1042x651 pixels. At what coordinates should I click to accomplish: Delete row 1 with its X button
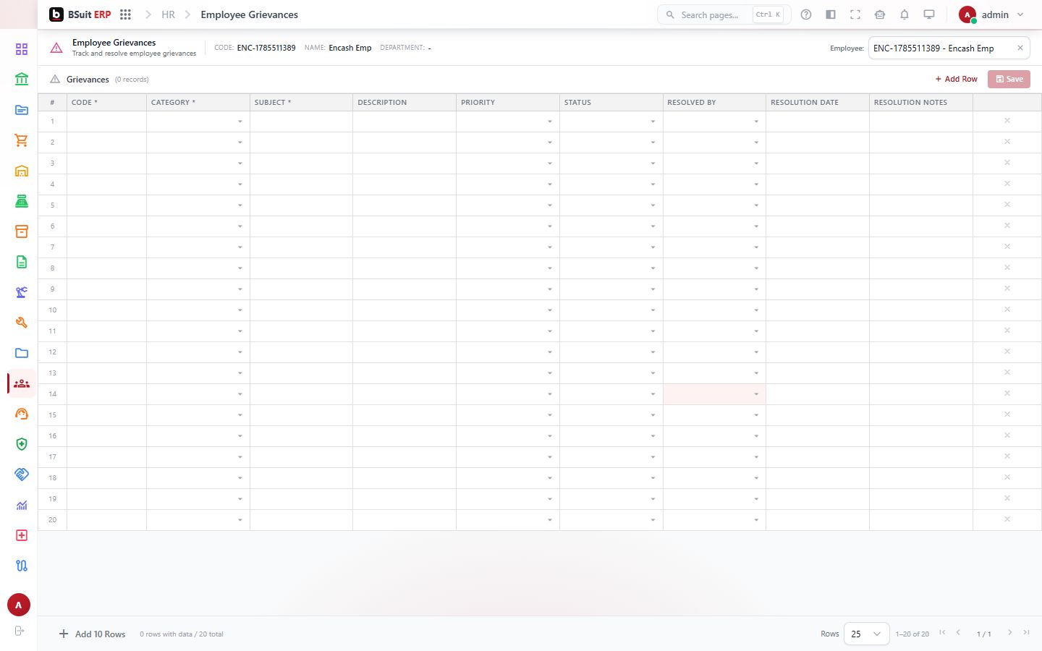[1007, 121]
